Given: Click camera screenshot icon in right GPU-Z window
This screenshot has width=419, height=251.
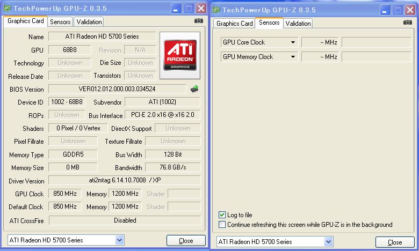Looking at the screenshot, I should pos(408,23).
